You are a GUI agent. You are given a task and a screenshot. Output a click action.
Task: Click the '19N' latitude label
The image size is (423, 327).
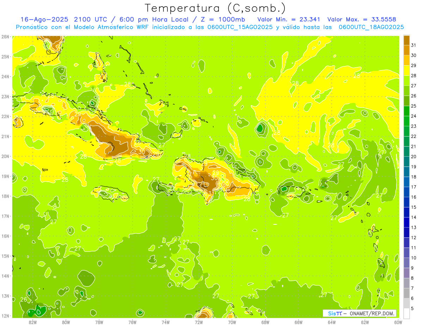click(x=5, y=176)
